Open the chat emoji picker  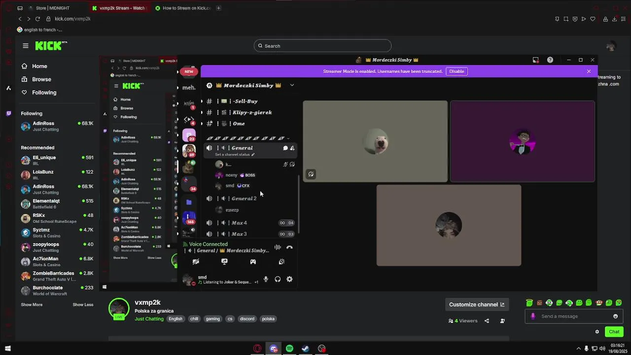(615, 316)
